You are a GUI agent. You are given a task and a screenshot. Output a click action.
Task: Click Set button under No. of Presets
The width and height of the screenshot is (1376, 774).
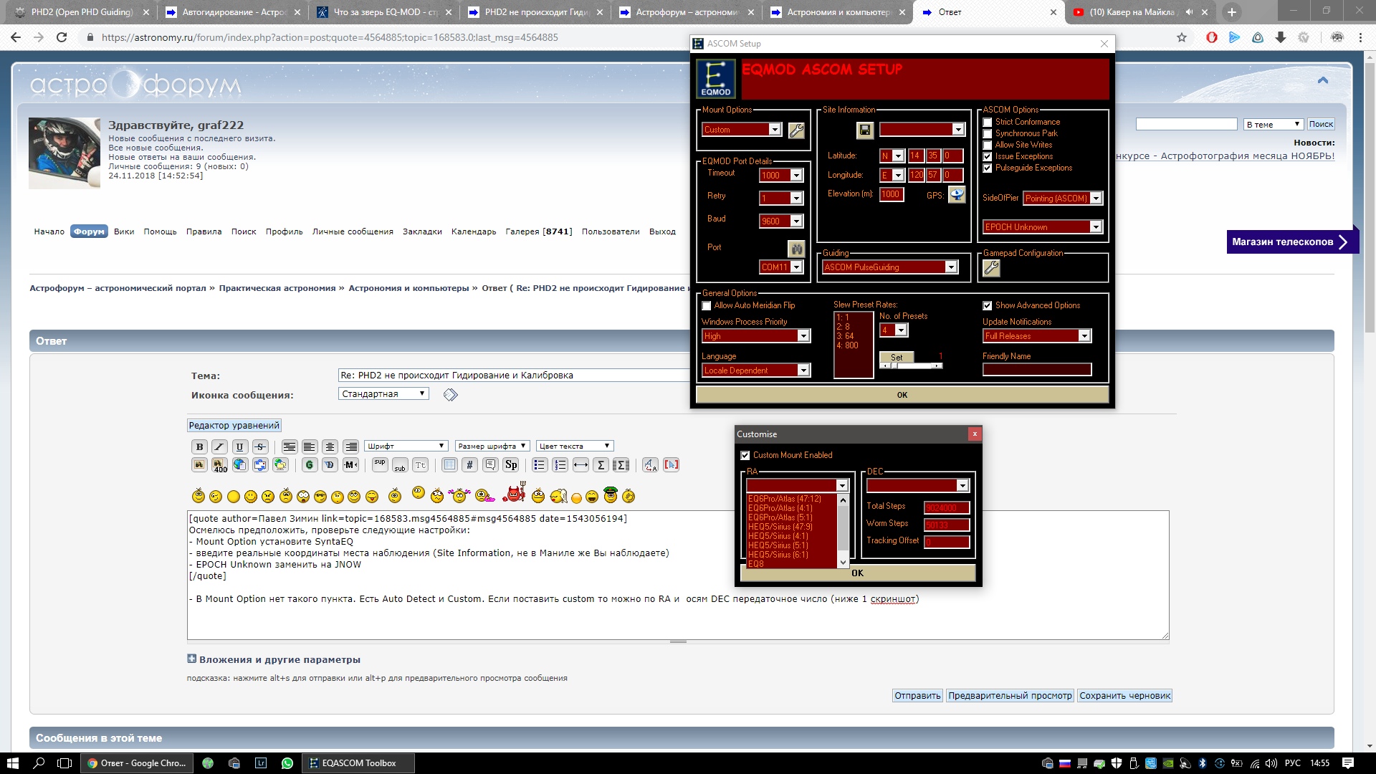coord(897,358)
